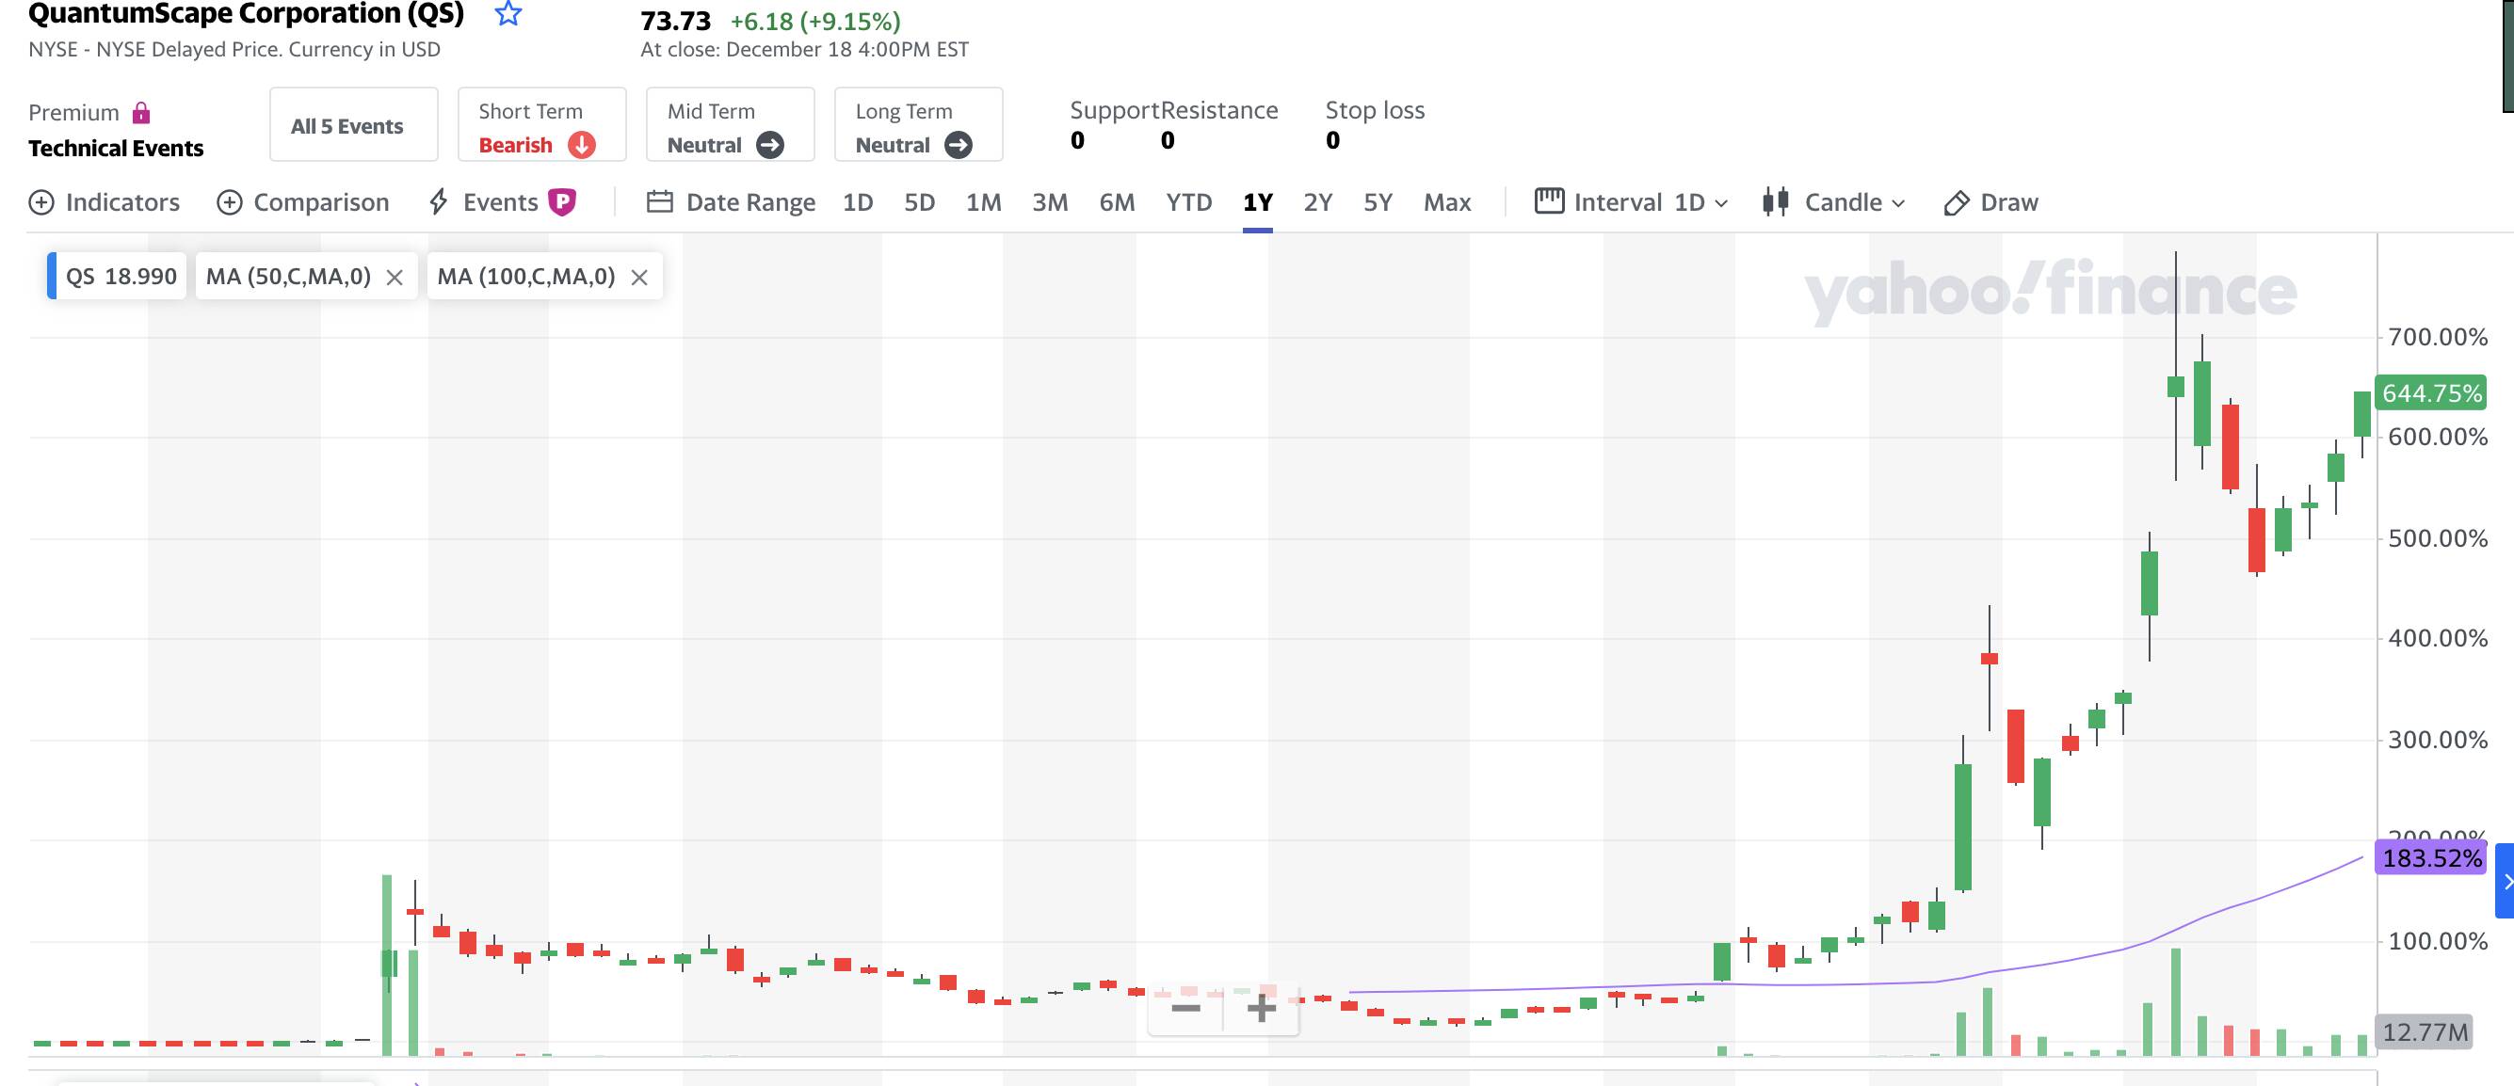Switch to the 5Y range tab
Image resolution: width=2514 pixels, height=1086 pixels.
1377,202
